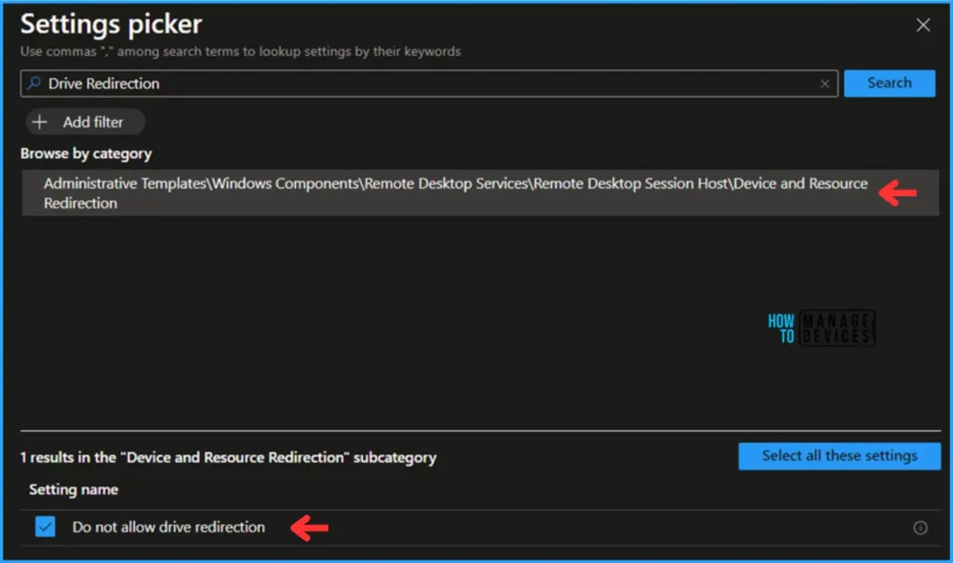Click the 1 results subcategory summary text
The height and width of the screenshot is (563, 953).
[228, 457]
